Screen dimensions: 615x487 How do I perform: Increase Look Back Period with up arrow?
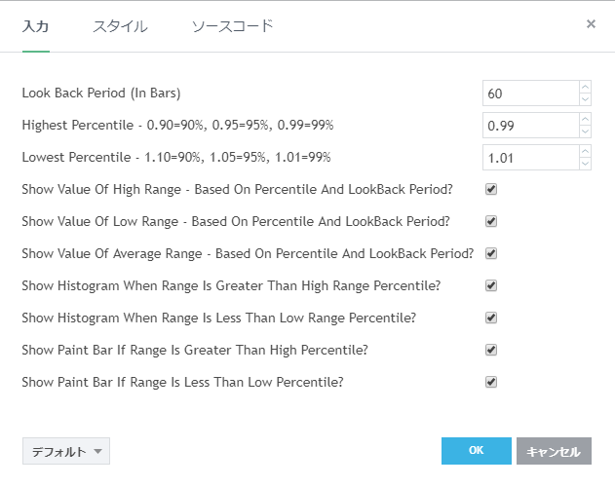[x=585, y=88]
